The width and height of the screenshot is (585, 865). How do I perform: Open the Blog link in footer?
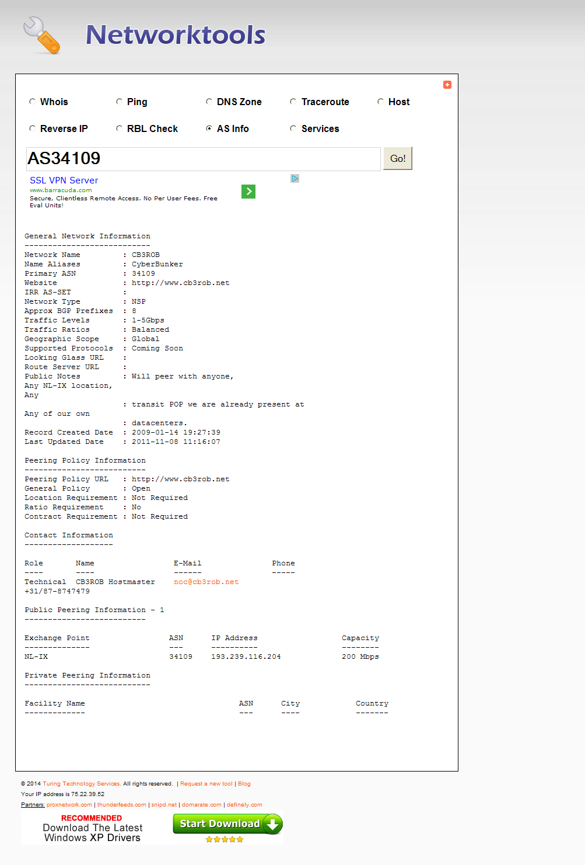coord(244,784)
